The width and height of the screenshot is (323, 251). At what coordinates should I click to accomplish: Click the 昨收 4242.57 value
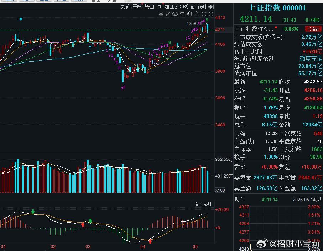pos(313,82)
